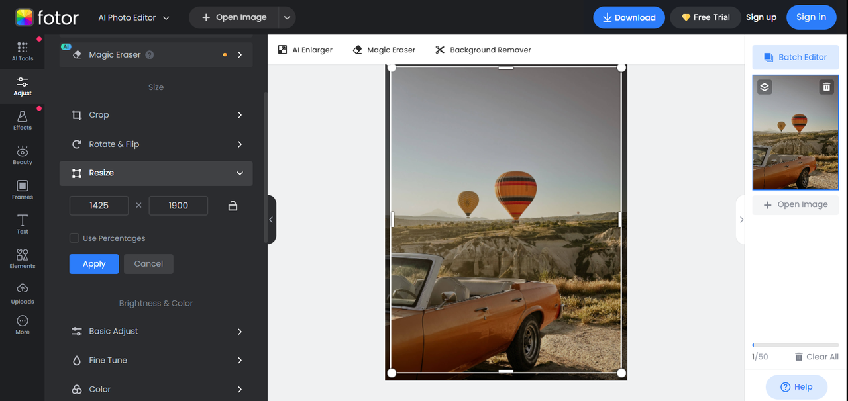Toggle the aspect ratio lock icon
This screenshot has width=848, height=401.
[233, 206]
